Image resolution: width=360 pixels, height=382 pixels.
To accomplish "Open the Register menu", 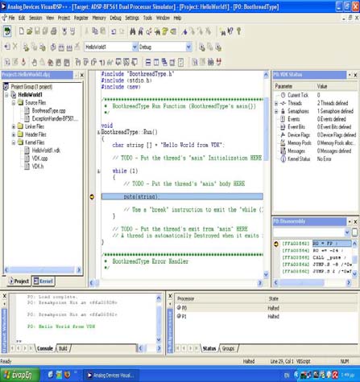I will [81, 18].
